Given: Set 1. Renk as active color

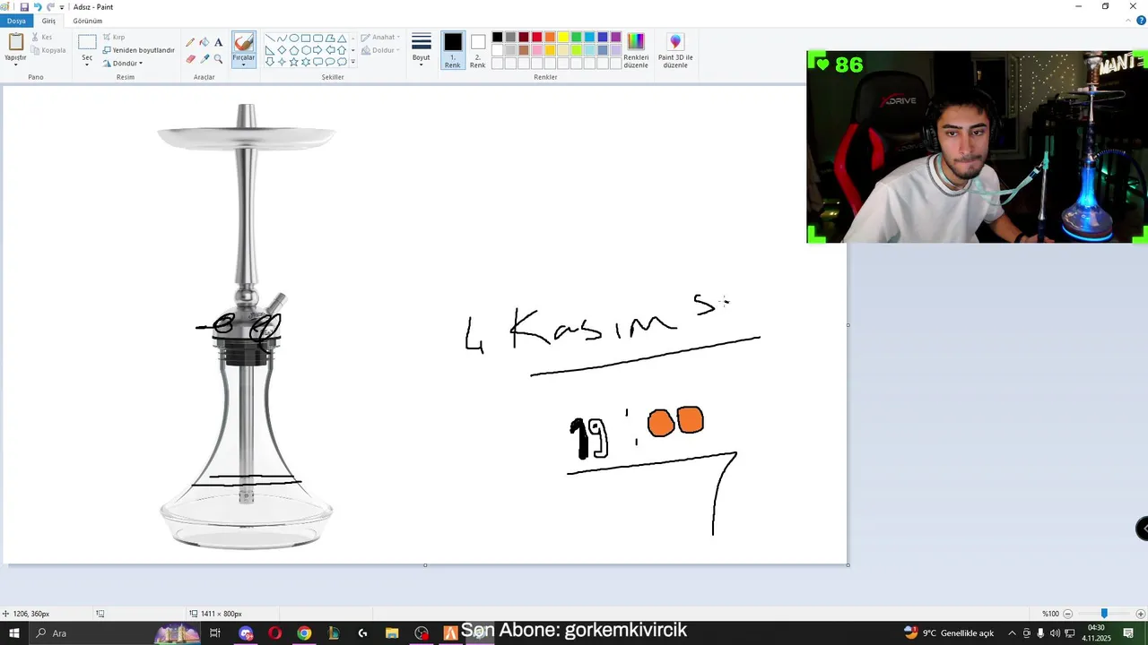Looking at the screenshot, I should coord(453,51).
